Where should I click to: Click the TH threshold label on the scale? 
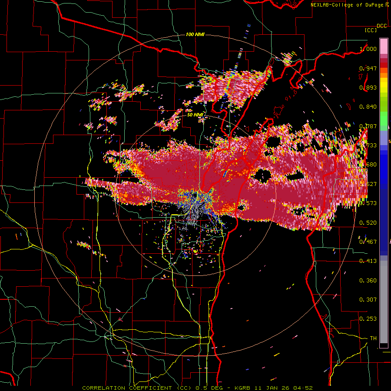coord(373,338)
